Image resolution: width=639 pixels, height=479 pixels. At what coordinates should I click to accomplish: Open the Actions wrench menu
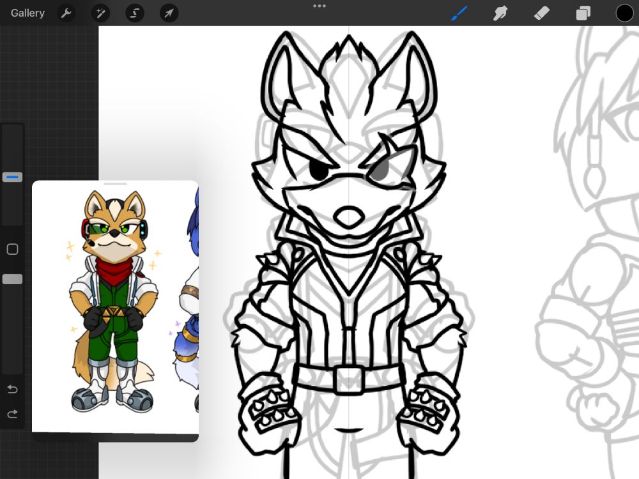click(66, 13)
